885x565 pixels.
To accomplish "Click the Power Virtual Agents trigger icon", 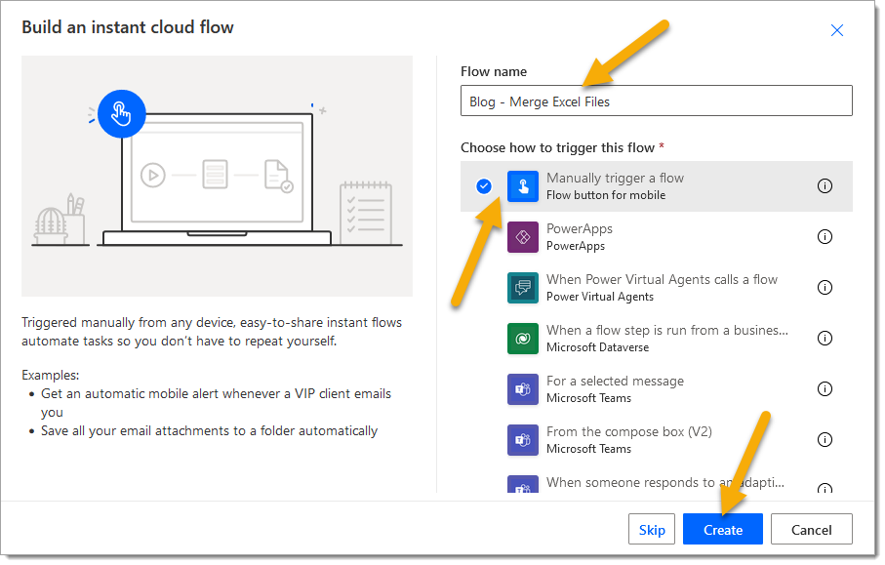I will [x=523, y=288].
